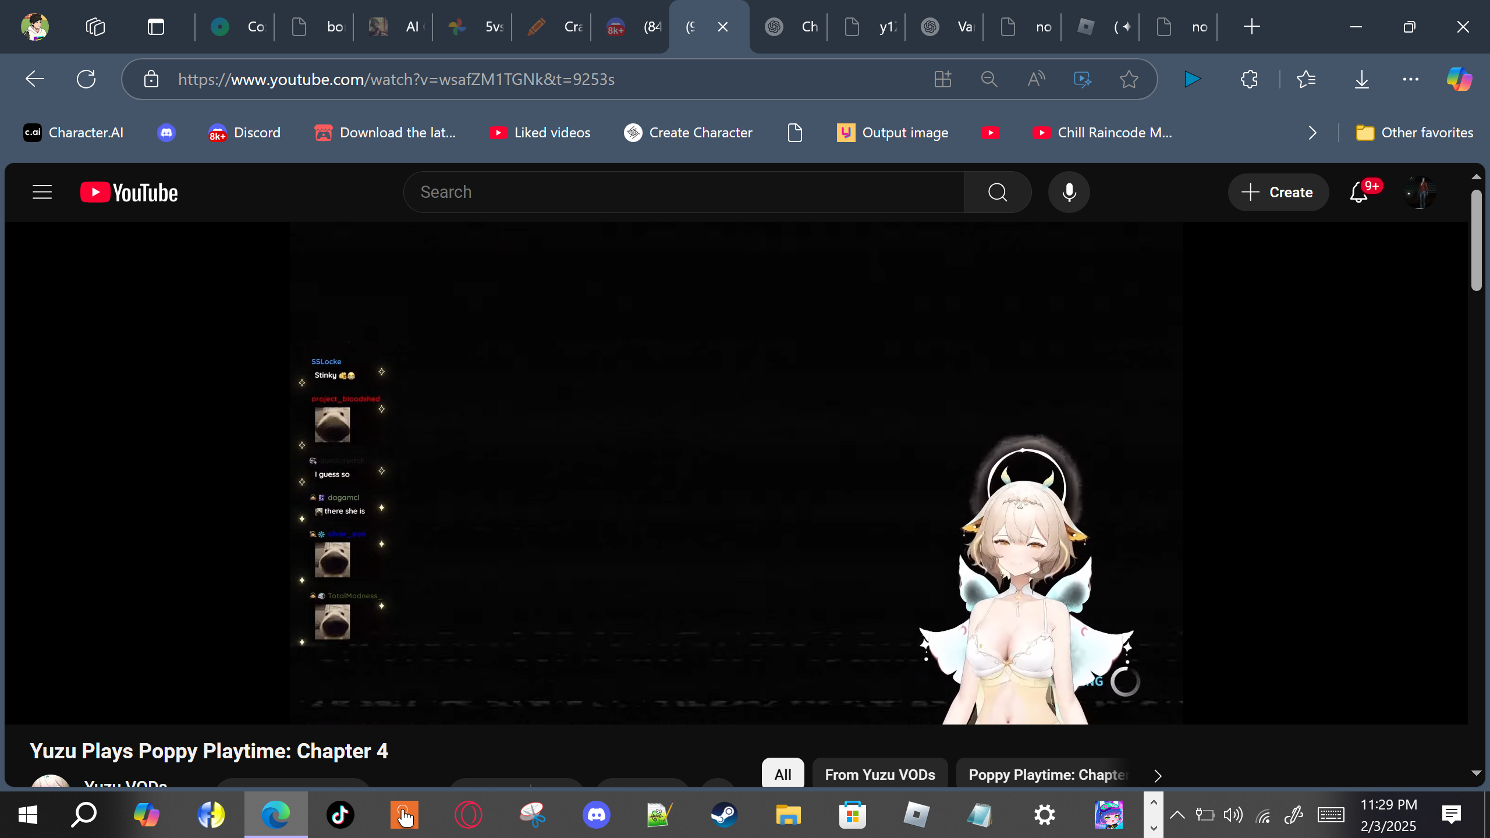1490x838 pixels.
Task: Open the Discord bookmark
Action: click(x=244, y=133)
